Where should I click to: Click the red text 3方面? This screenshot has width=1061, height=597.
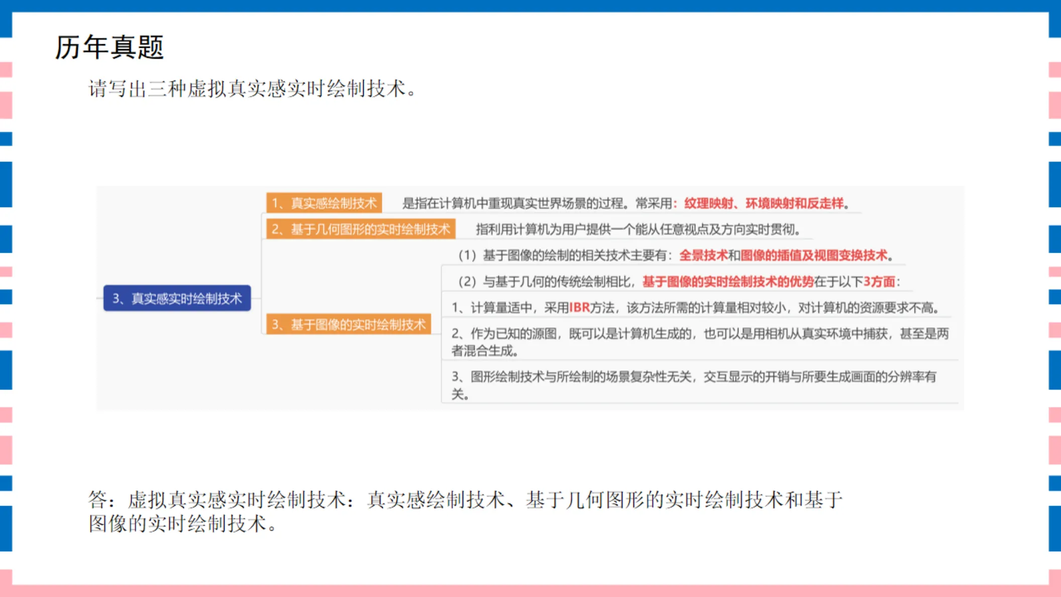pyautogui.click(x=879, y=281)
